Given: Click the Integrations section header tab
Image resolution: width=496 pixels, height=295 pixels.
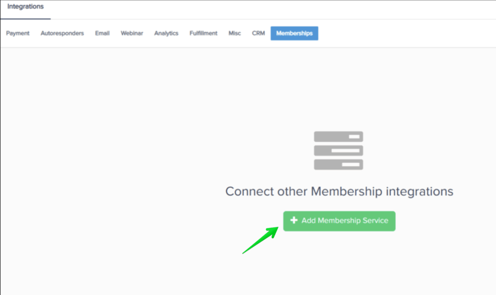Looking at the screenshot, I should tap(25, 7).
